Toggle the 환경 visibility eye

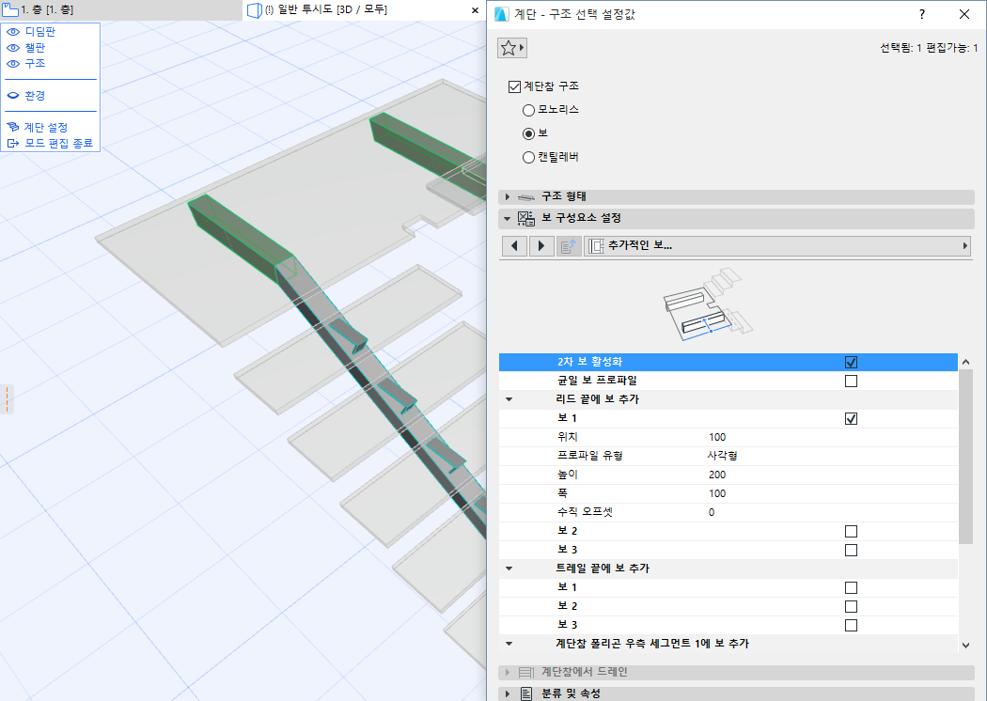pyautogui.click(x=13, y=96)
